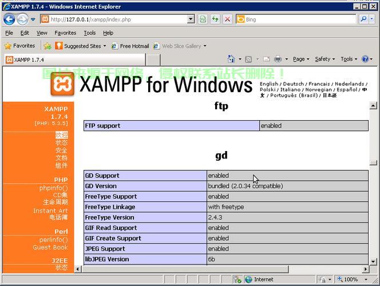Click the browser Back arrow button
This screenshot has height=286, width=380.
coord(9,19)
